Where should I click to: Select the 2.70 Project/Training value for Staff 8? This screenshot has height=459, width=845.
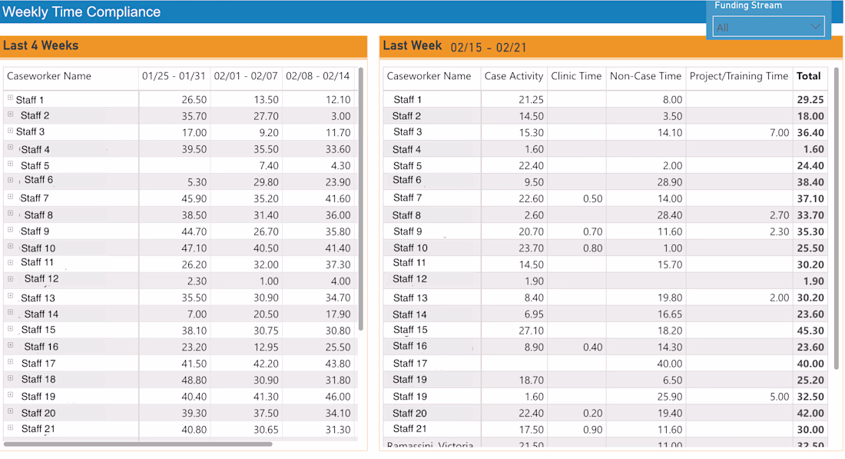click(779, 215)
